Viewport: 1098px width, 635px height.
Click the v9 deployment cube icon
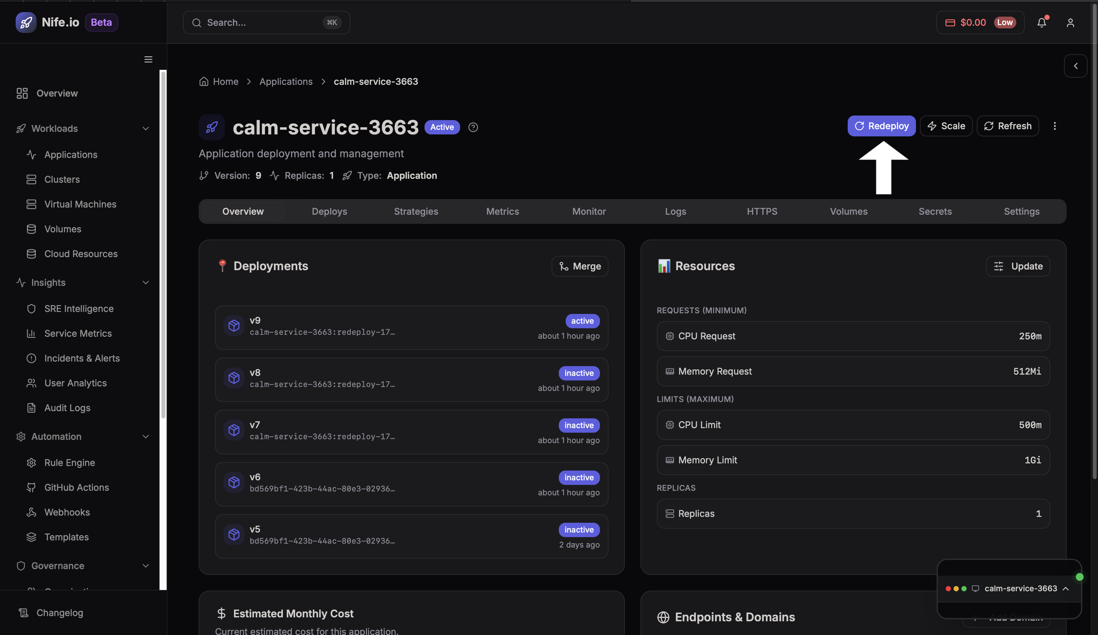tap(234, 326)
